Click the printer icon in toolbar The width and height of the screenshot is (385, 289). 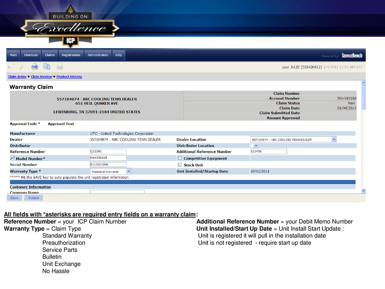[35, 67]
